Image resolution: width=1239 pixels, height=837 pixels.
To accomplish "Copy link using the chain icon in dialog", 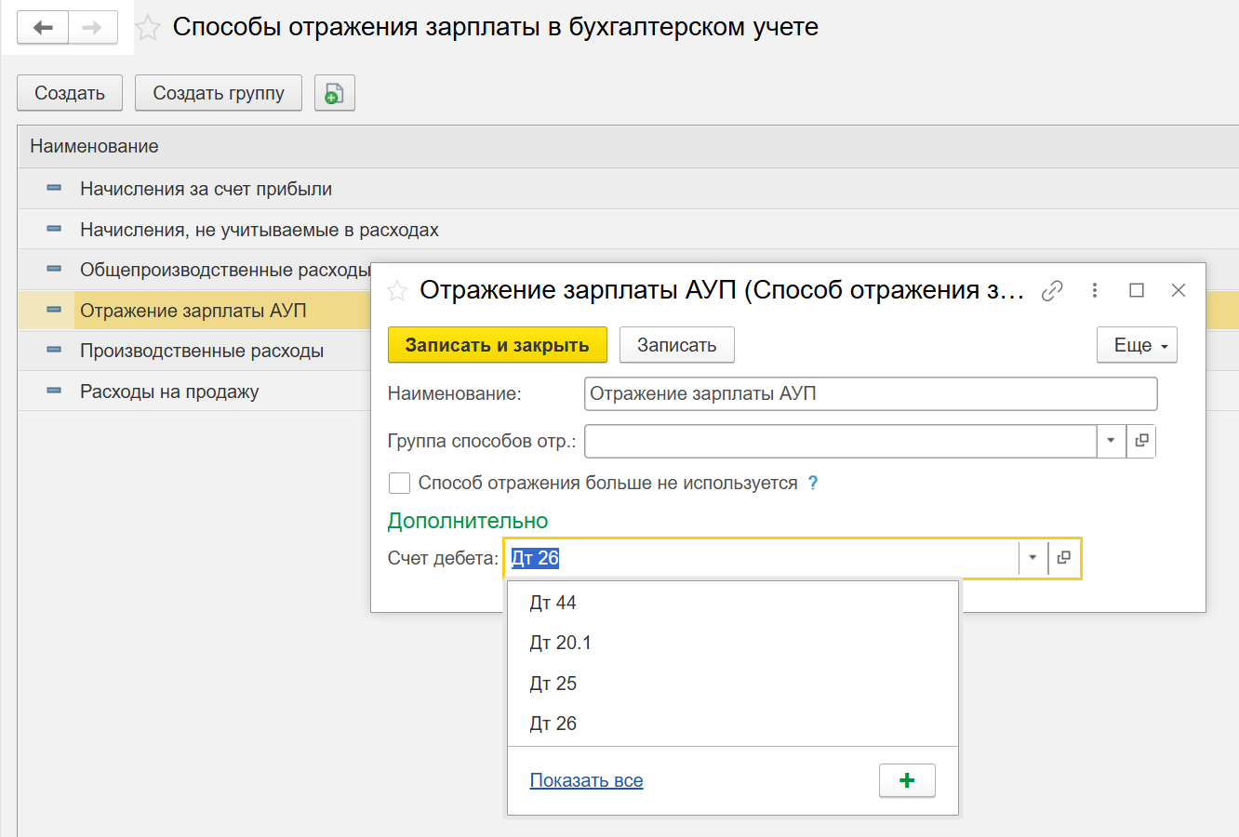I will 1052,291.
